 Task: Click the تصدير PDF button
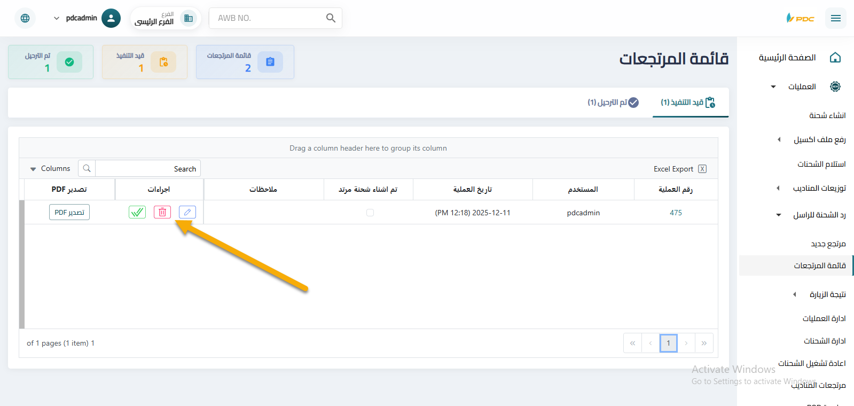pyautogui.click(x=69, y=212)
